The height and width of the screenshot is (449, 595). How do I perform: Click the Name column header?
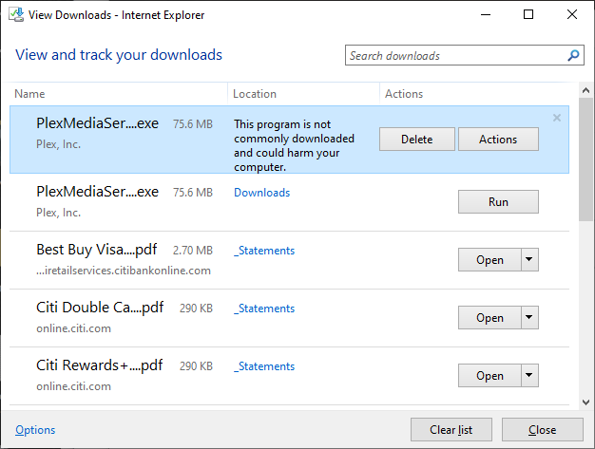pos(30,94)
